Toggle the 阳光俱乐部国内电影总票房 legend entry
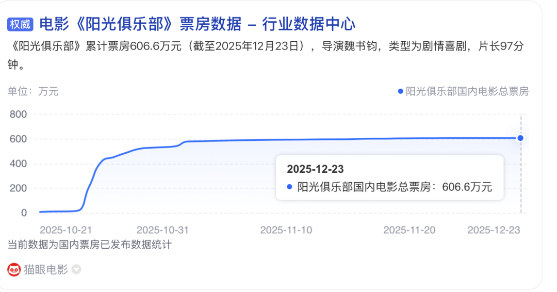 coord(463,92)
